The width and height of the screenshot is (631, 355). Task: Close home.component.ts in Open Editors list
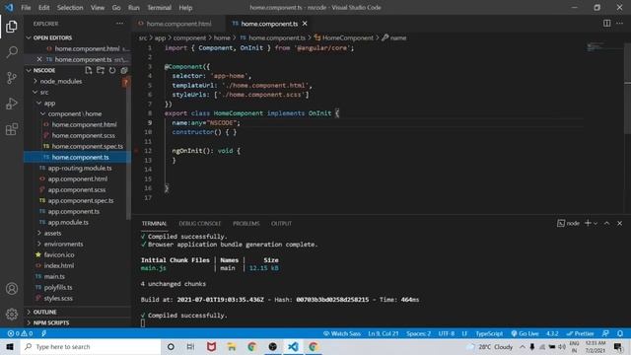39,59
